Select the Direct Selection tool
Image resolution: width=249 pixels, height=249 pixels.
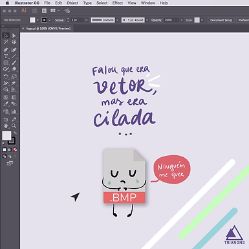[14, 36]
